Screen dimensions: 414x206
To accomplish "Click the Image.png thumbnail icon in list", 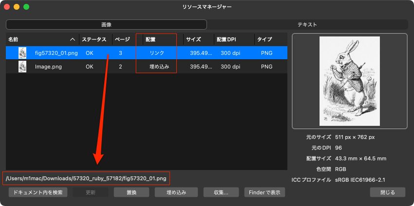I will tap(22, 67).
